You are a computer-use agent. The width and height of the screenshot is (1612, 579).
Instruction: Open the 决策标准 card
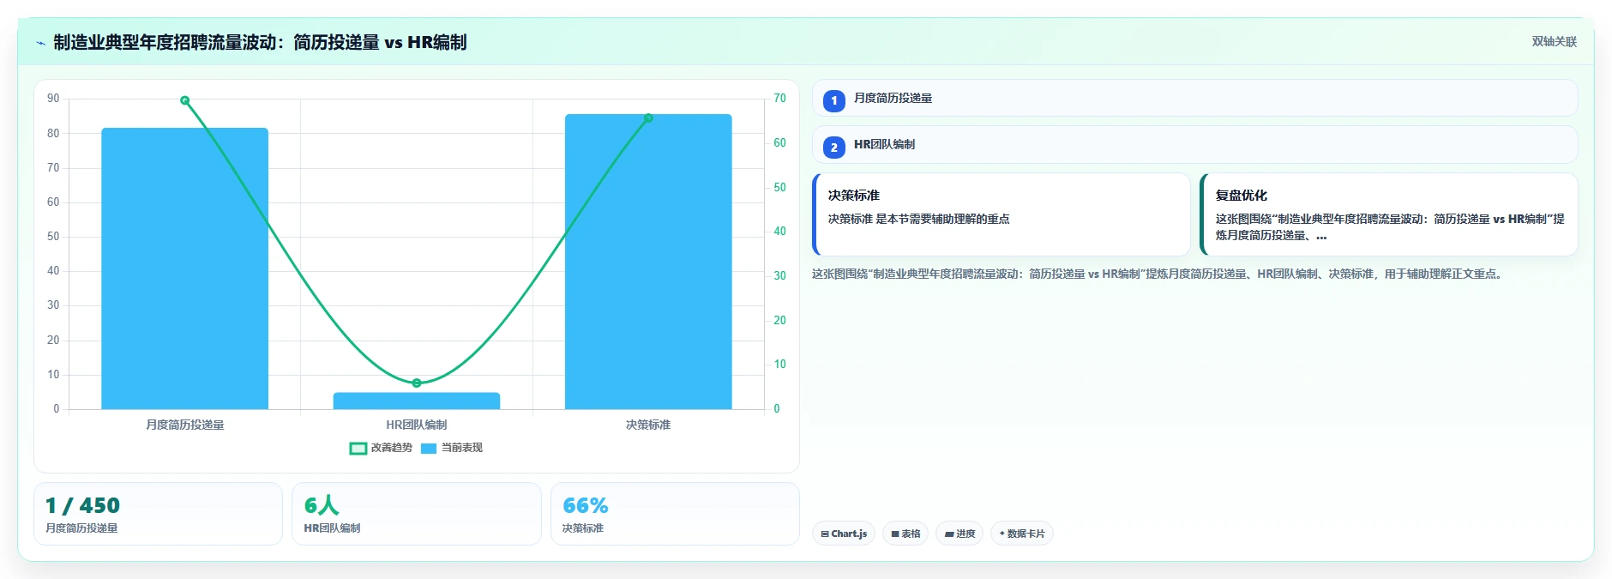click(1001, 214)
